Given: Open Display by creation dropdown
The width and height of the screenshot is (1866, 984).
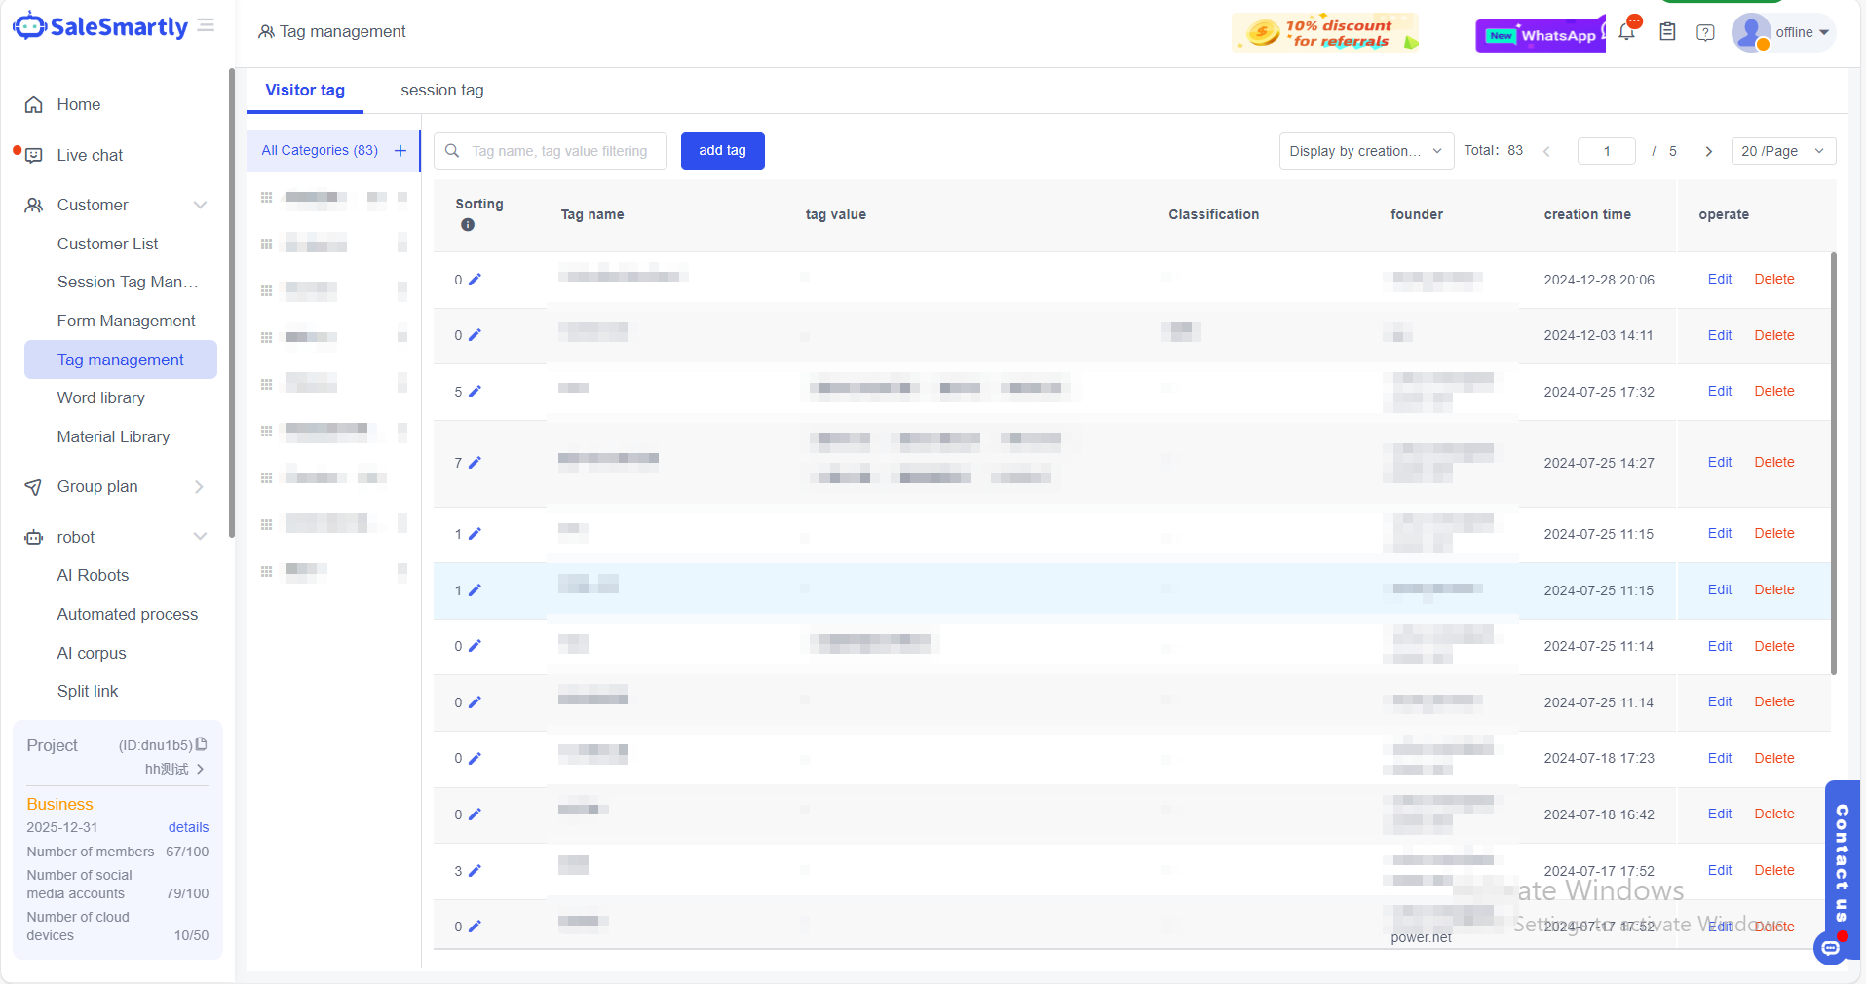Looking at the screenshot, I should 1365,151.
